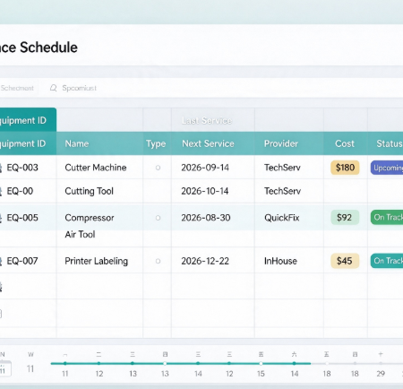The width and height of the screenshot is (403, 389).
Task: Sort by the Type column header
Action: tap(156, 143)
